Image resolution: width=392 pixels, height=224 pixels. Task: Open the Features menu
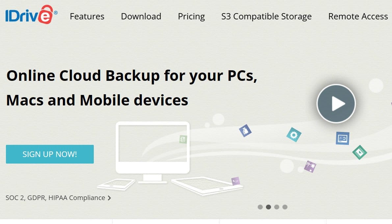tap(87, 16)
